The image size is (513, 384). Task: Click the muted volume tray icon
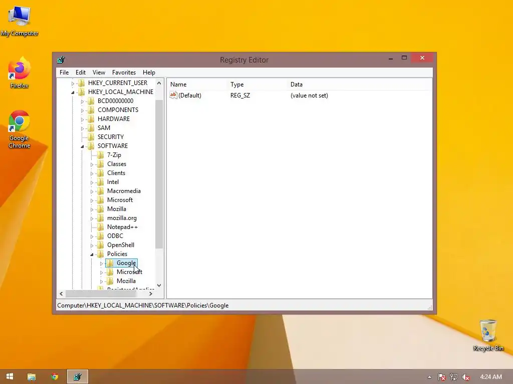(465, 377)
